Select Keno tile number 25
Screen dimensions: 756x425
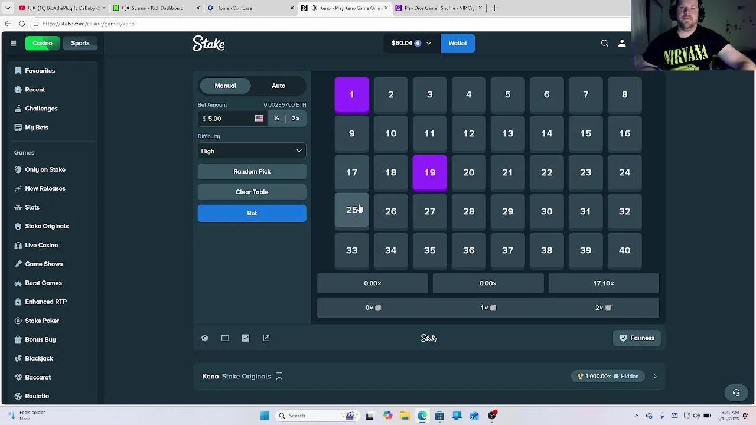(x=351, y=210)
